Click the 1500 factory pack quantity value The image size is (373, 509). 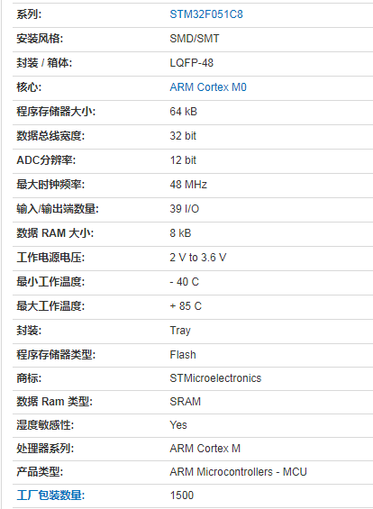[182, 495]
